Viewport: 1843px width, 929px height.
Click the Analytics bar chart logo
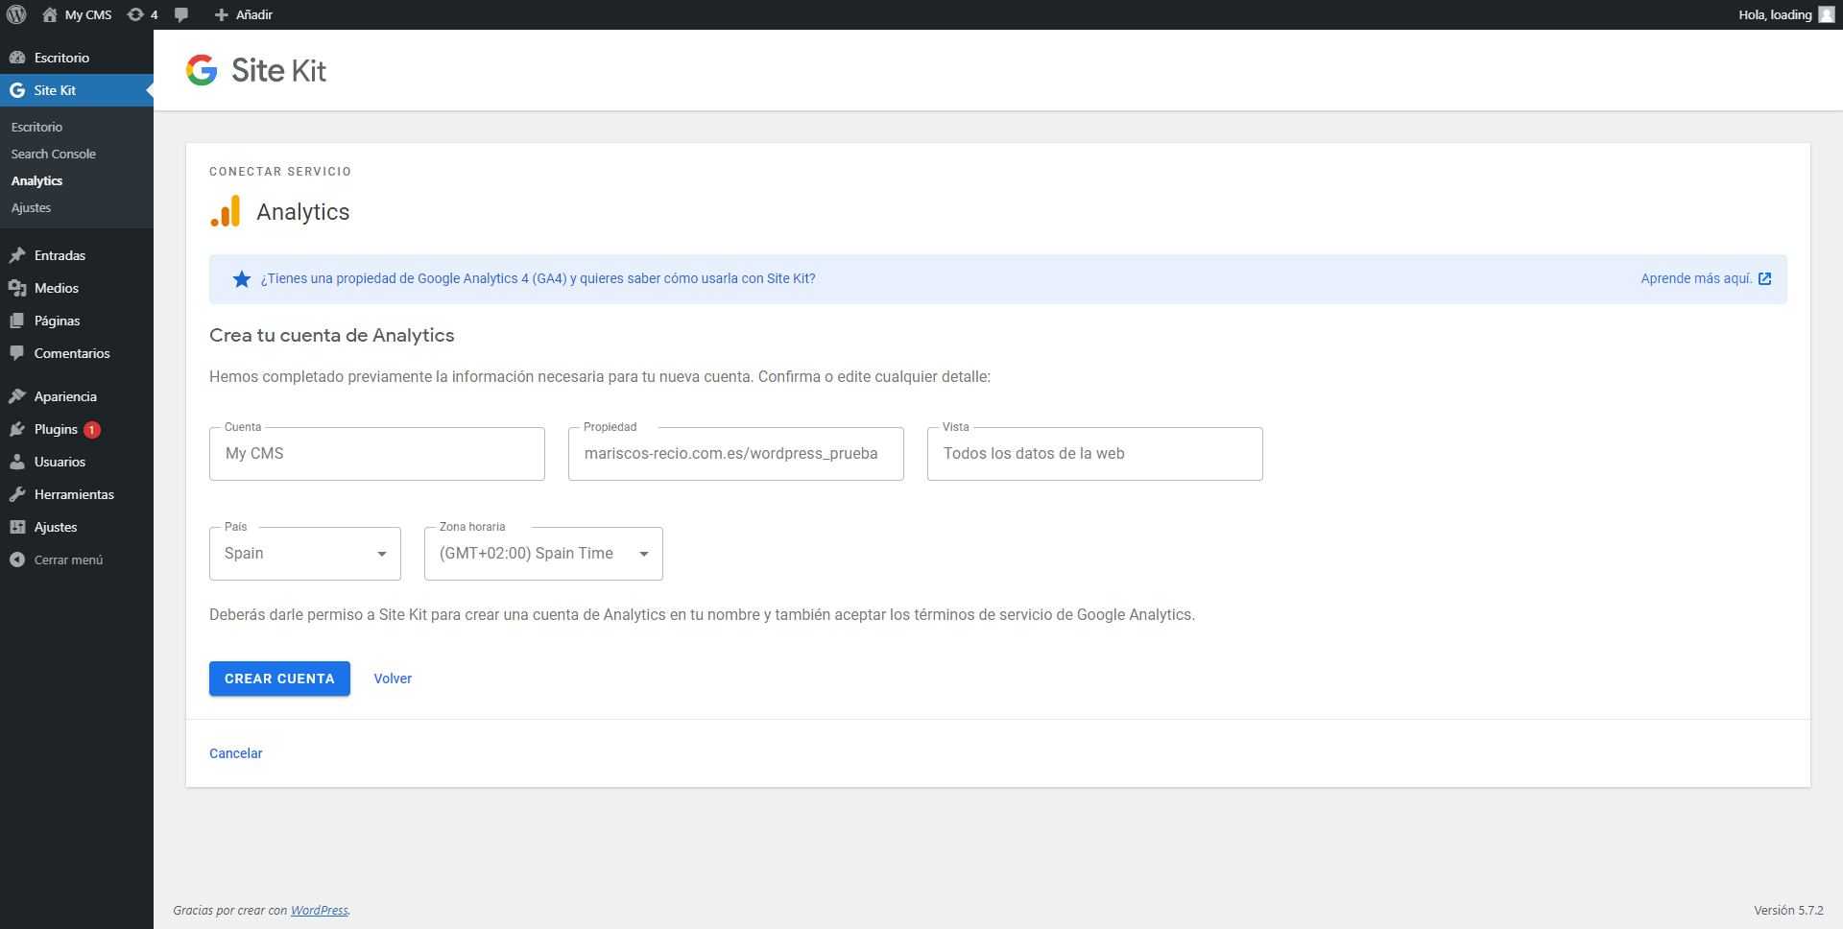[x=226, y=211]
